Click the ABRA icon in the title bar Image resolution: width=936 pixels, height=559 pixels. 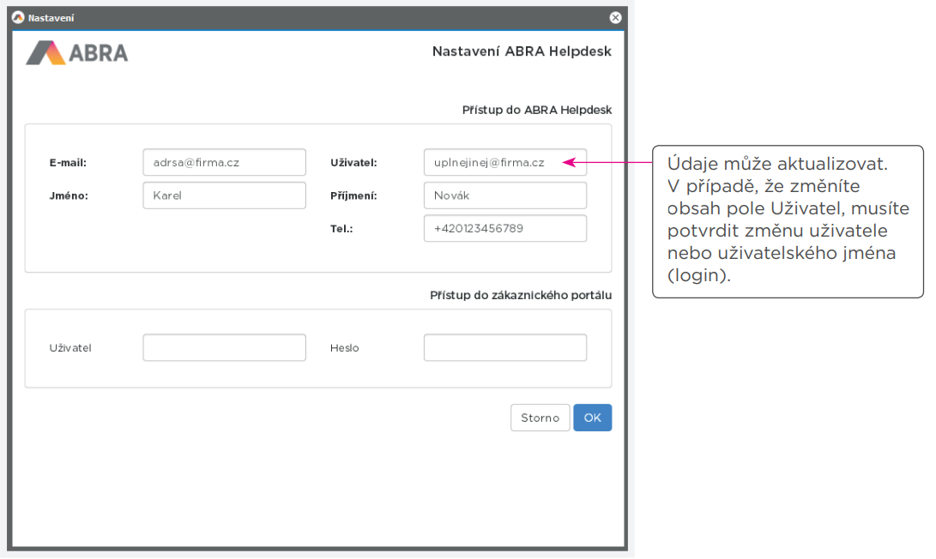[x=18, y=17]
